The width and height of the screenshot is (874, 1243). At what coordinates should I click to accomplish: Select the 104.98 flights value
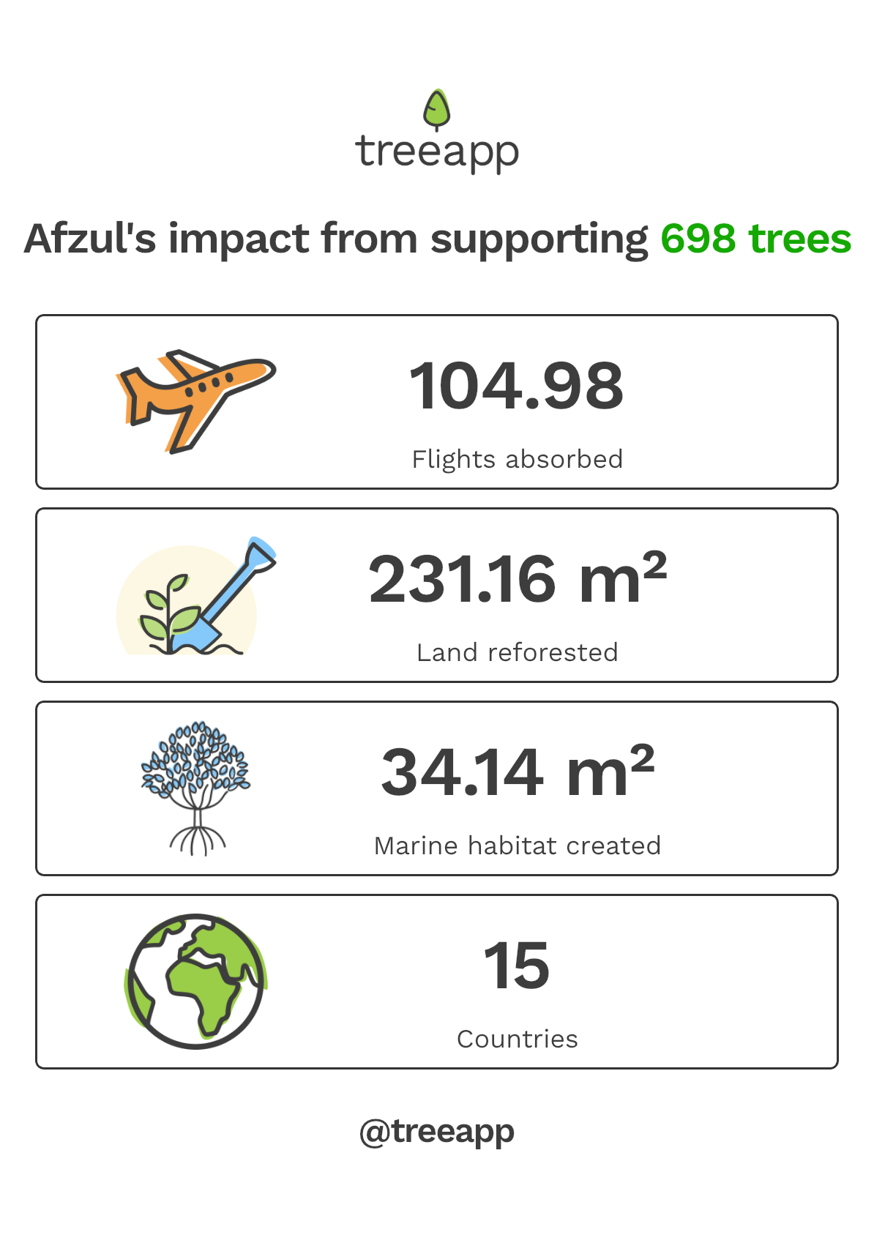click(516, 386)
